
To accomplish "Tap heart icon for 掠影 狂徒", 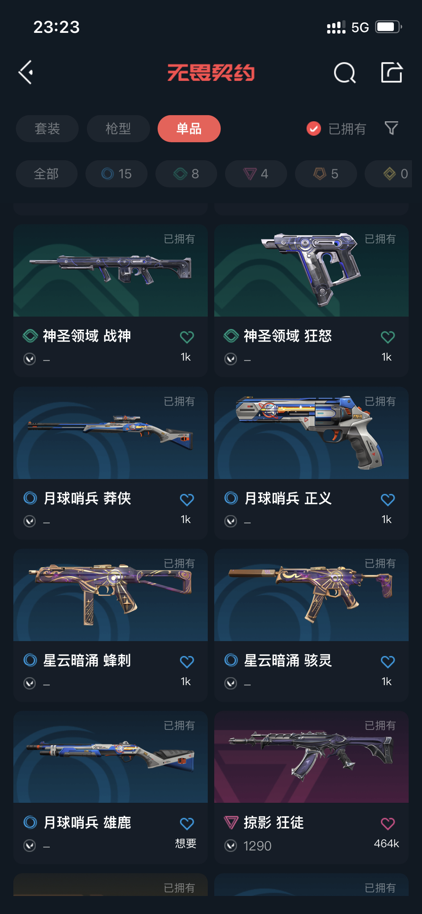I will 388,824.
